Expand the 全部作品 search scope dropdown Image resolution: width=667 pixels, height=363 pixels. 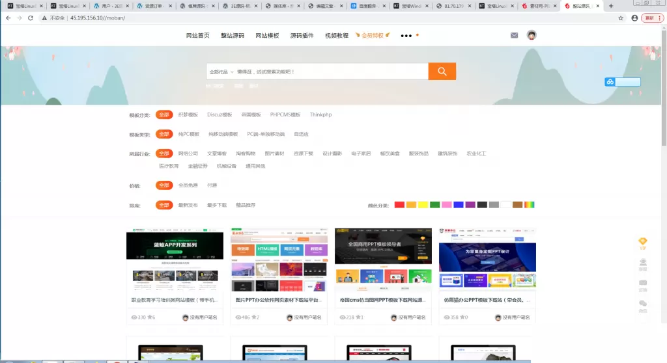pos(221,72)
